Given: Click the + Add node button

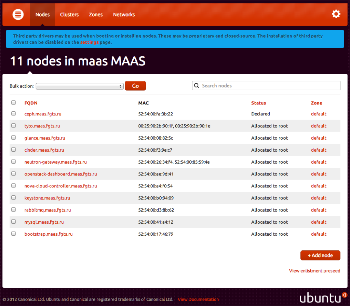Looking at the screenshot, I should 320,255.
